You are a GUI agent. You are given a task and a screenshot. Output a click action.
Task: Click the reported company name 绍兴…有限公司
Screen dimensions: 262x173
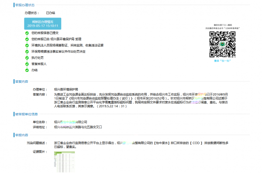(70, 122)
